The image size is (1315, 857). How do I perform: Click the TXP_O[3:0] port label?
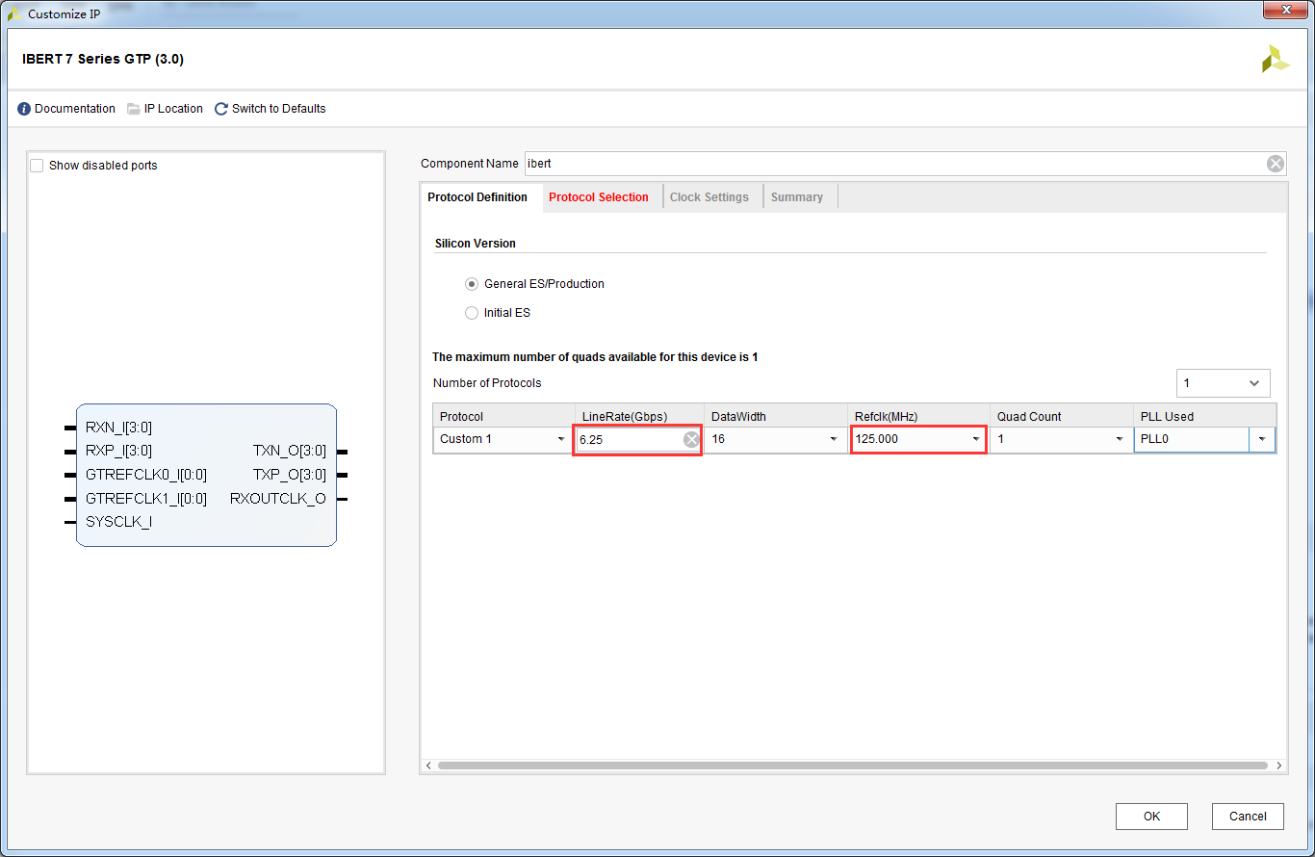[290, 475]
